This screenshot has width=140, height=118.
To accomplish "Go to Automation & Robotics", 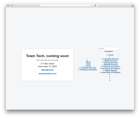I will pos(111,73).
